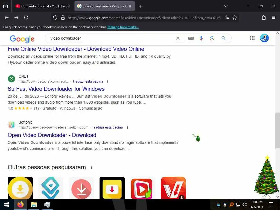Open SurFast Video Downloader for Windows
280x210 pixels.
pos(56,89)
